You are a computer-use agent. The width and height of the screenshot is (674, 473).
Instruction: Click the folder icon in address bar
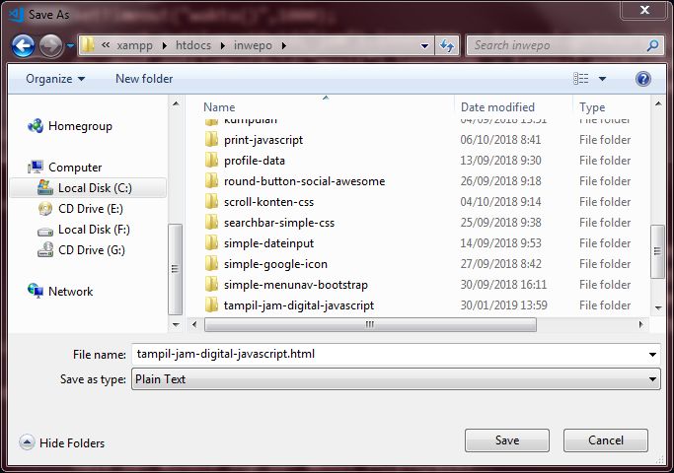coord(88,45)
